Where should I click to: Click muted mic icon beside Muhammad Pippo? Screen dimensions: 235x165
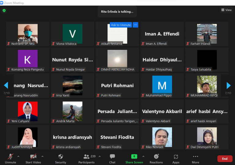pyautogui.click(x=143, y=95)
